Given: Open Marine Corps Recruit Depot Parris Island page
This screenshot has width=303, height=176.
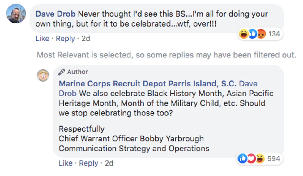Looking at the screenshot, I should coord(148,84).
